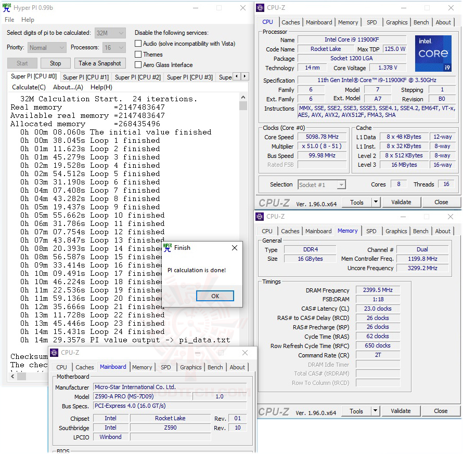The height and width of the screenshot is (454, 463).
Task: Open Caches tab in top CPU-Z window
Action: [x=291, y=22]
